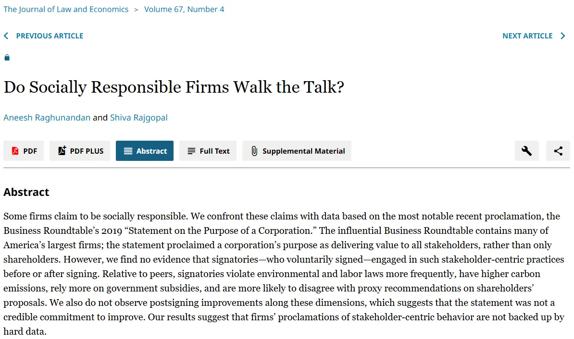Click the right chevron for next article
Screen dimensions: 574x339
(563, 36)
